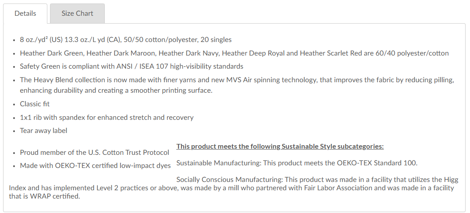
Task: Click the 'Heather Dark Green' color name
Action: pos(51,53)
